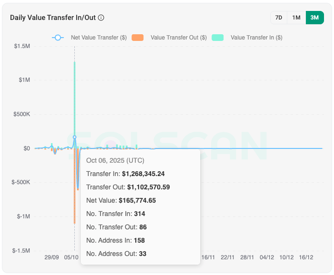This screenshot has width=334, height=275.
Task: Click the orange Value Transfer Out legend swatch
Action: [138, 37]
